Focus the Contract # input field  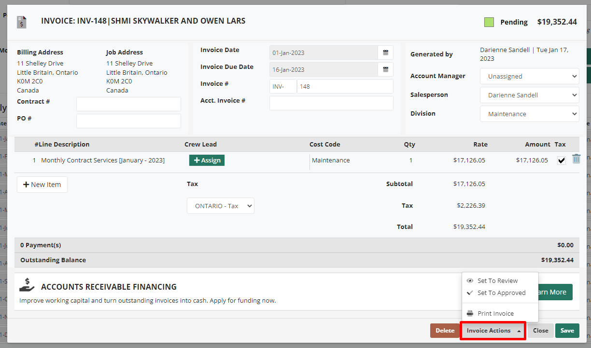(128, 104)
